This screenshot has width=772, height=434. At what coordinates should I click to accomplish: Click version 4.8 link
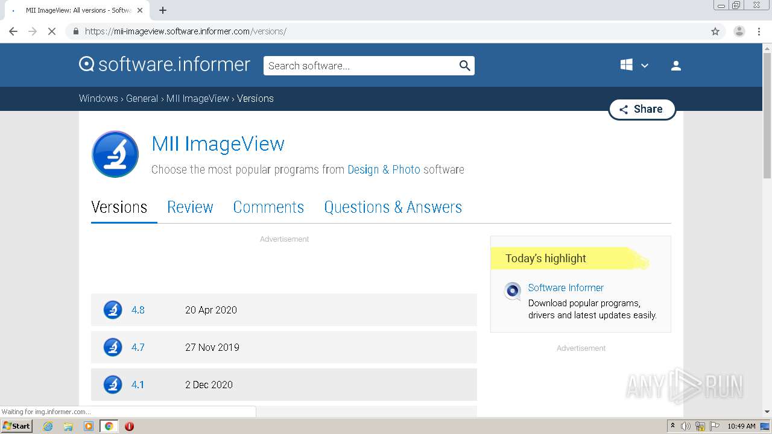click(x=138, y=310)
